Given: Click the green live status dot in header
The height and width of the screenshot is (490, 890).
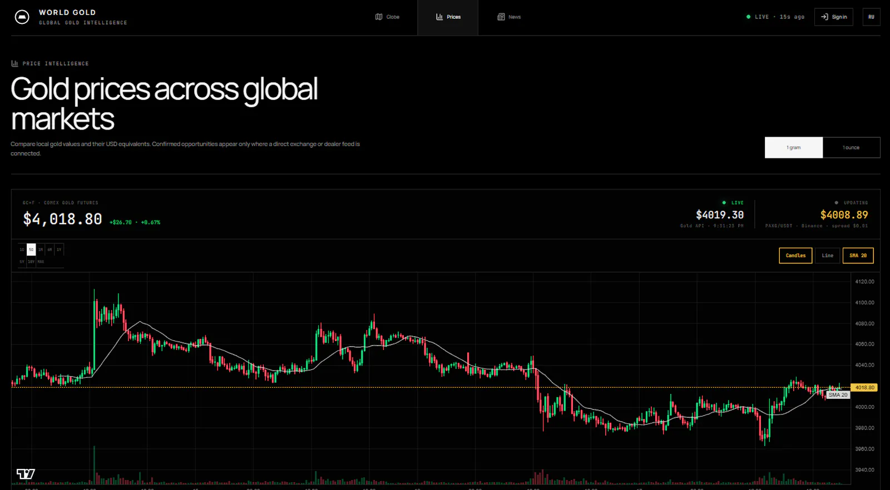Looking at the screenshot, I should pyautogui.click(x=748, y=17).
